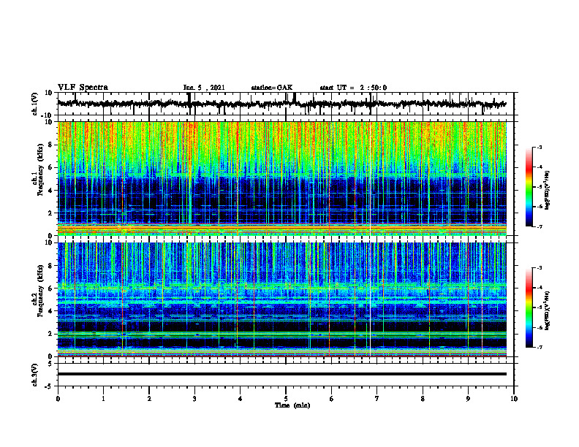Click the flat ch.3 voltage trace line

click(x=281, y=374)
